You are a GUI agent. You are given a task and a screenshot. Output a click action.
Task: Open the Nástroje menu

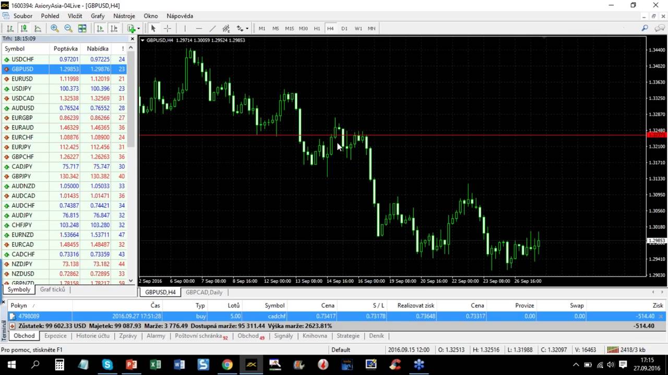coord(124,16)
